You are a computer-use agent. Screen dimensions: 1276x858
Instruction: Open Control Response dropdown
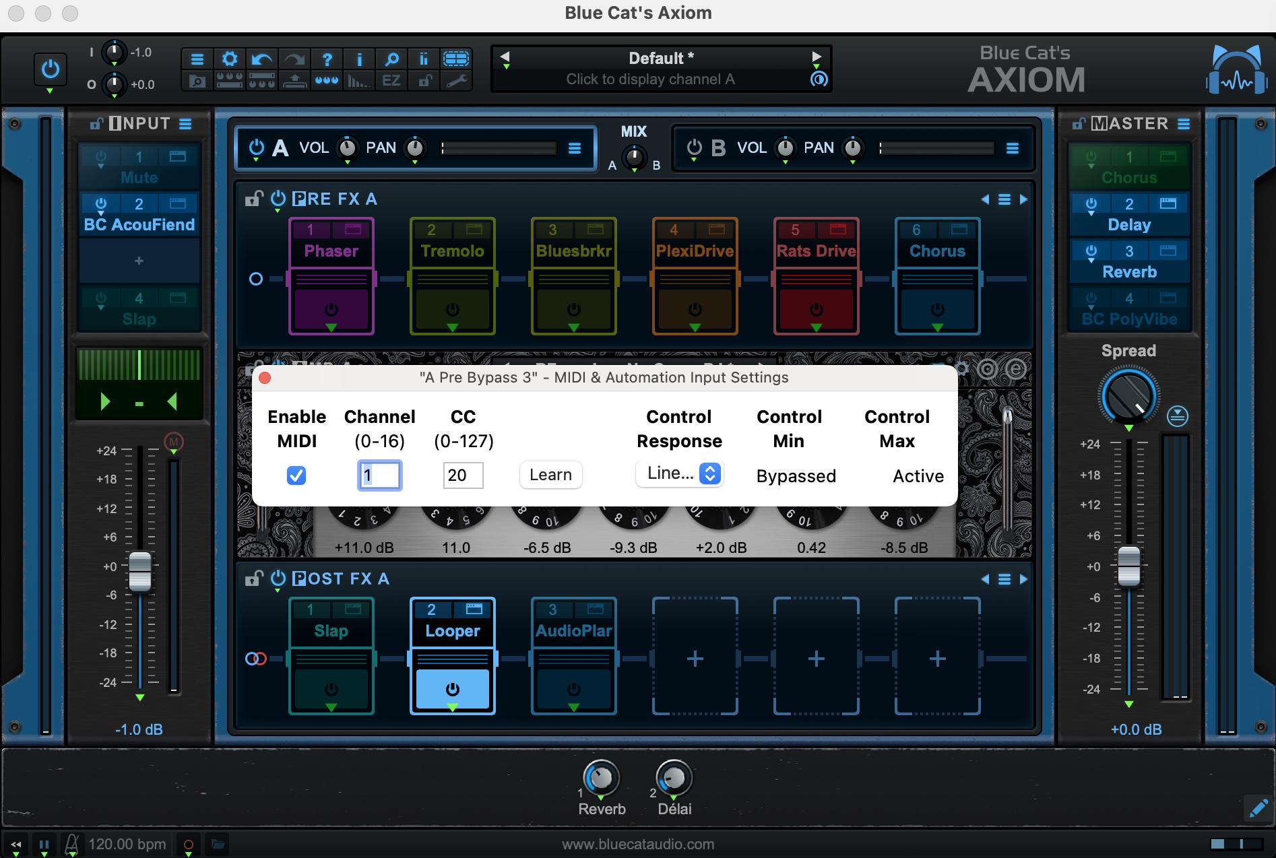coord(680,473)
